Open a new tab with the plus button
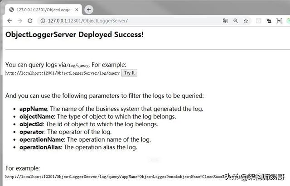This screenshot has height=186, width=290. 89,10
